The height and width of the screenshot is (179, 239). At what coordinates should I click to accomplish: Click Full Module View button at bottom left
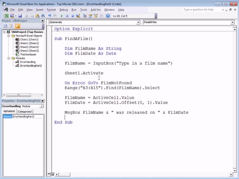tap(53, 174)
